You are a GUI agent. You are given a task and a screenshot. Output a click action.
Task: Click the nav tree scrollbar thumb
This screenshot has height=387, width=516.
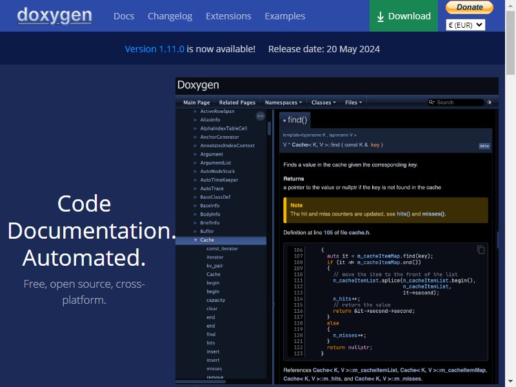(269, 128)
